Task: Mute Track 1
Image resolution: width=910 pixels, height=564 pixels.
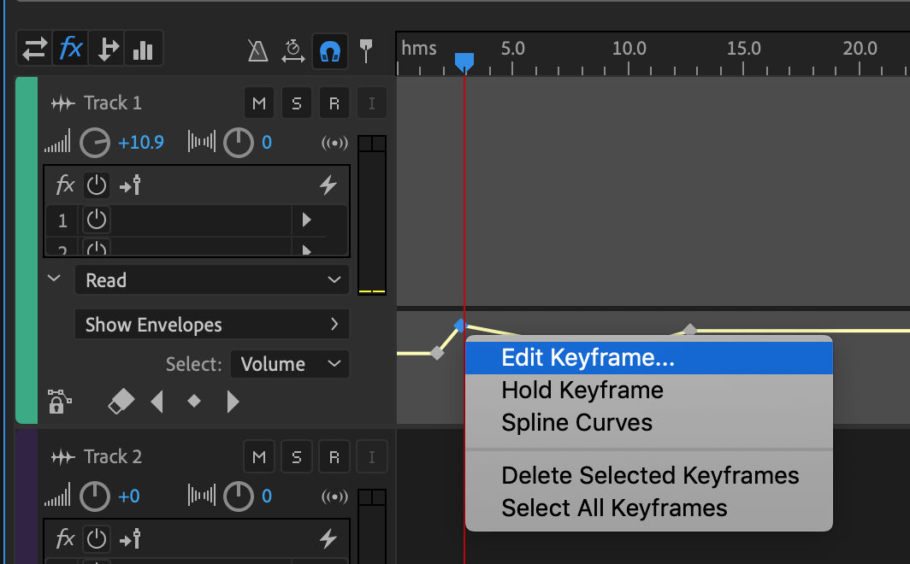Action: [259, 103]
